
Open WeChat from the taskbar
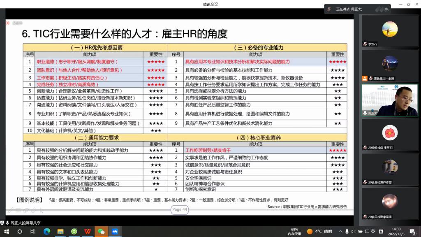pyautogui.click(x=101, y=231)
